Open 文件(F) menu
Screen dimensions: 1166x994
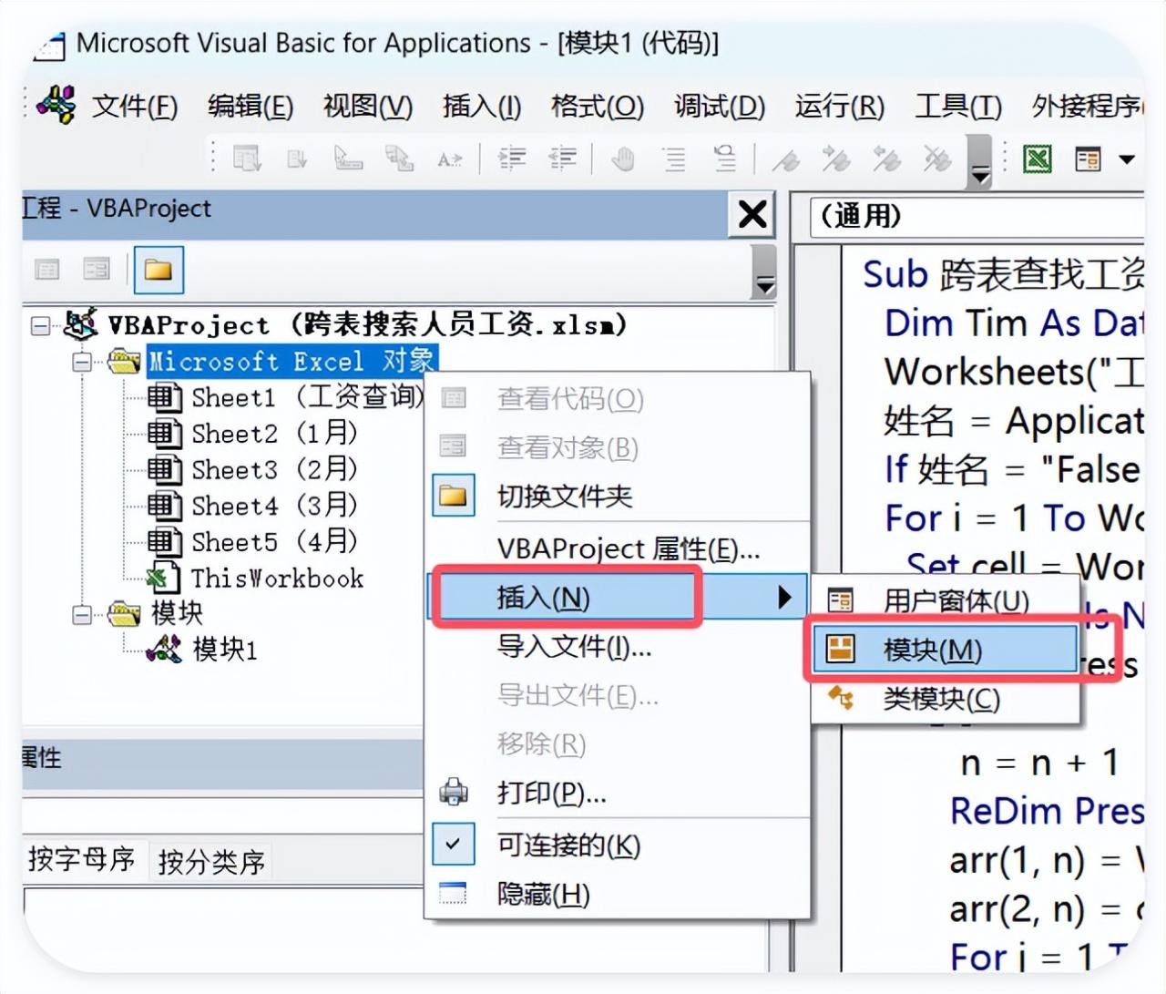click(135, 107)
